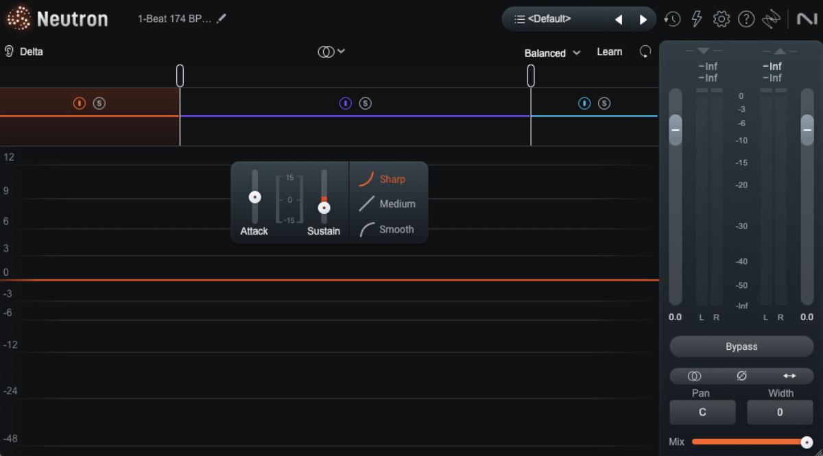823x456 pixels.
Task: Click the input gain value 0.0
Action: coord(676,317)
